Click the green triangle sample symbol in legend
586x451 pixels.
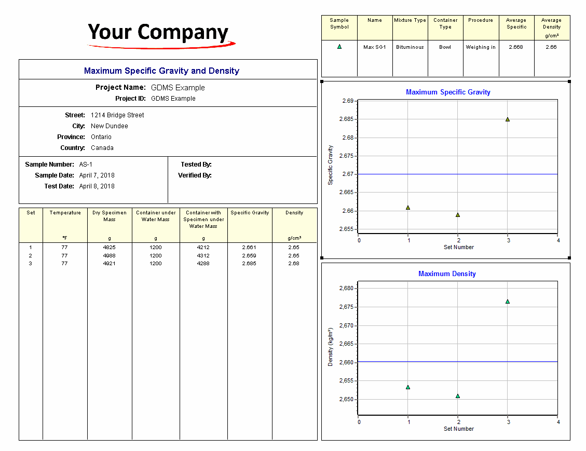point(339,47)
